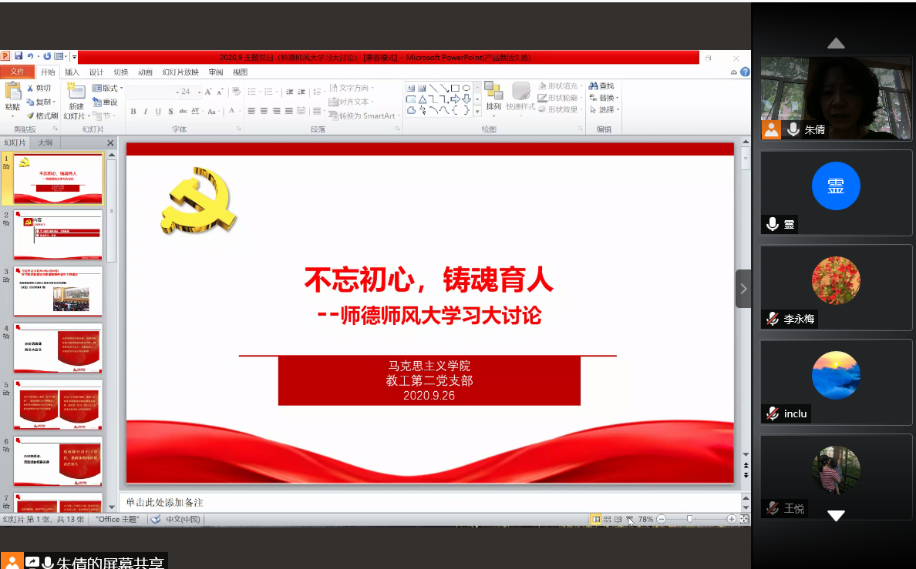Center the paragraph text
This screenshot has height=569, width=916.
pyautogui.click(x=264, y=111)
